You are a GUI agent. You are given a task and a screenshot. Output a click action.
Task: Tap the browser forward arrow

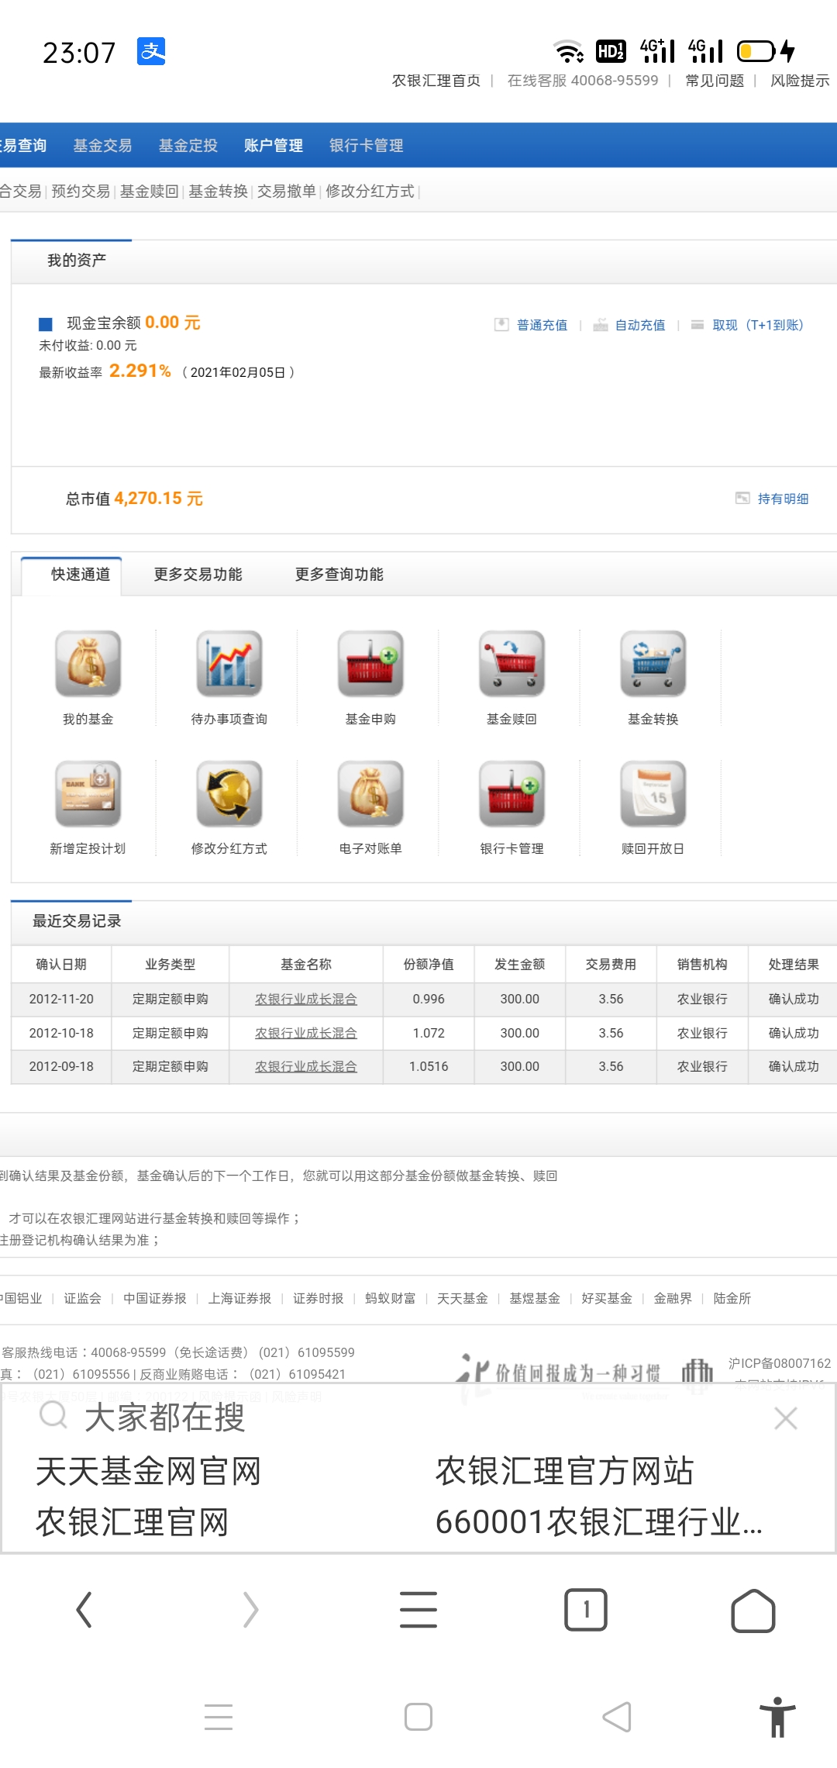pos(250,1610)
